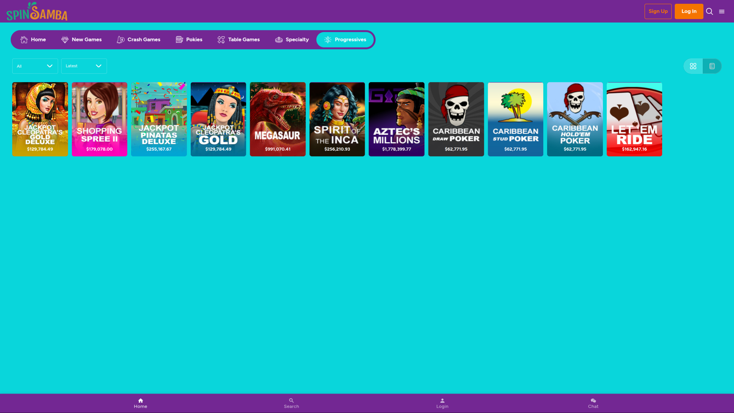Select the Progressives tab
The width and height of the screenshot is (734, 413).
pos(345,40)
